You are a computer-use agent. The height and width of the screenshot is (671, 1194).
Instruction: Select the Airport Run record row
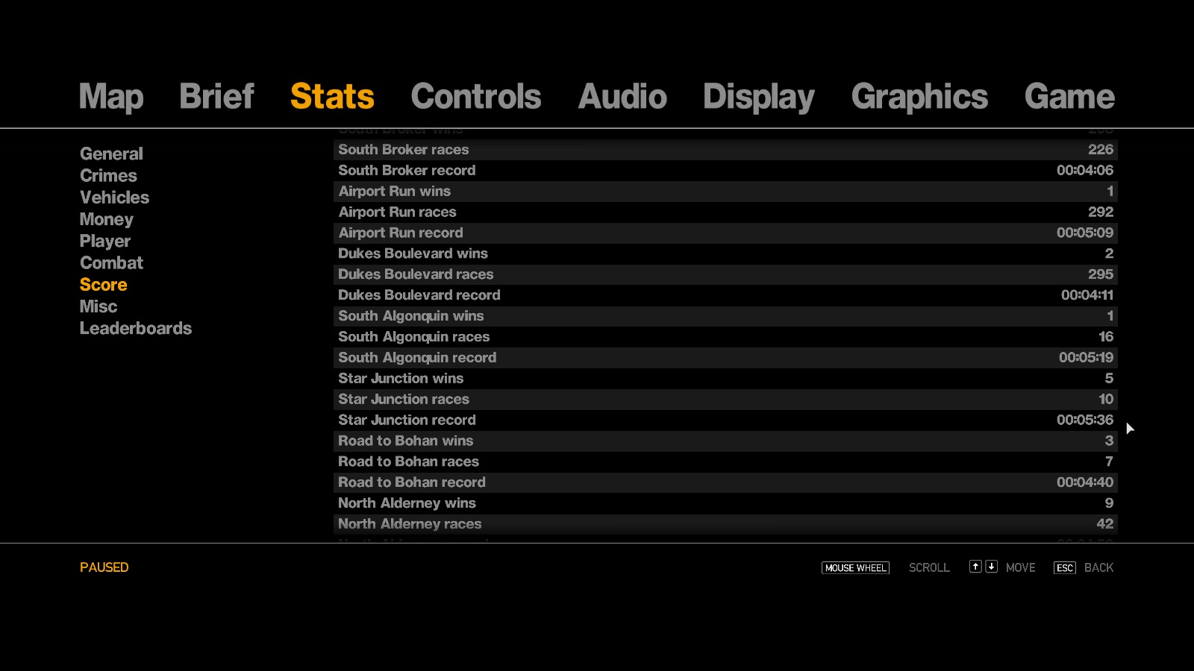click(x=725, y=233)
